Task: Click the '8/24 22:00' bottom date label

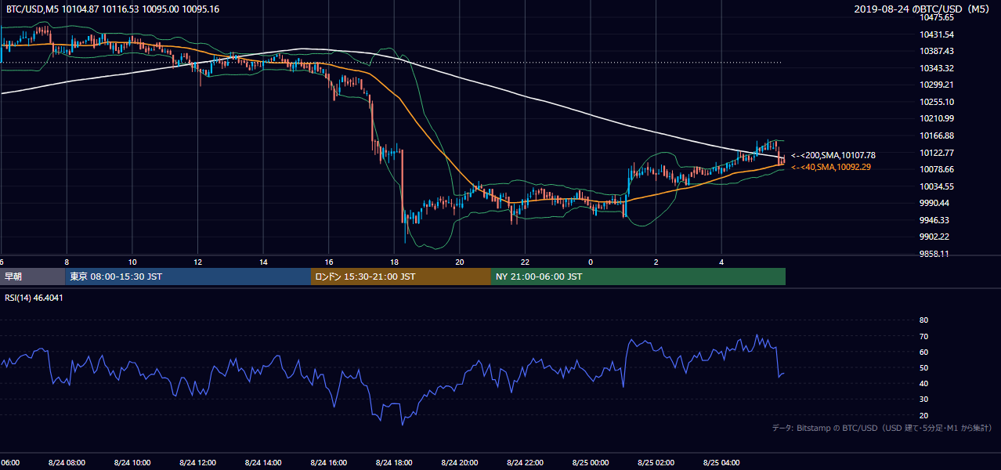Action: (x=525, y=462)
